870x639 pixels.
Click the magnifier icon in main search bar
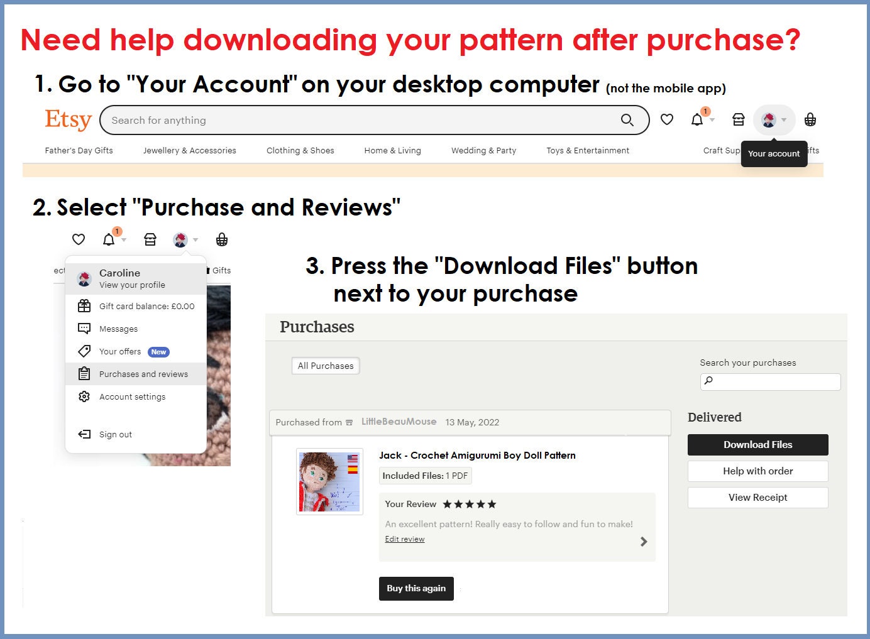(x=627, y=120)
